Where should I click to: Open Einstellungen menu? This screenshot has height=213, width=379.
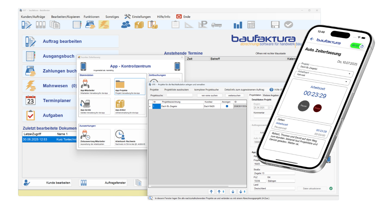(138, 17)
